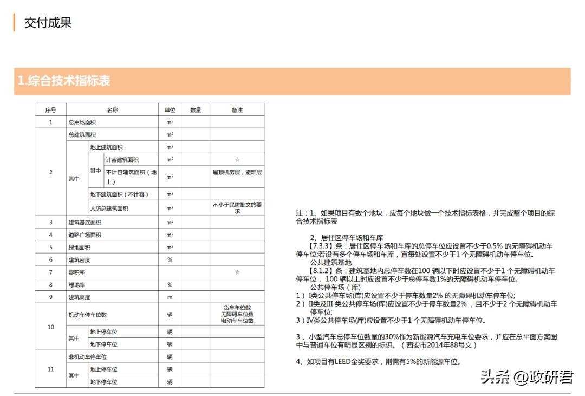
Task: Click the star in the 容积率 remarks cell
Action: coord(237,272)
